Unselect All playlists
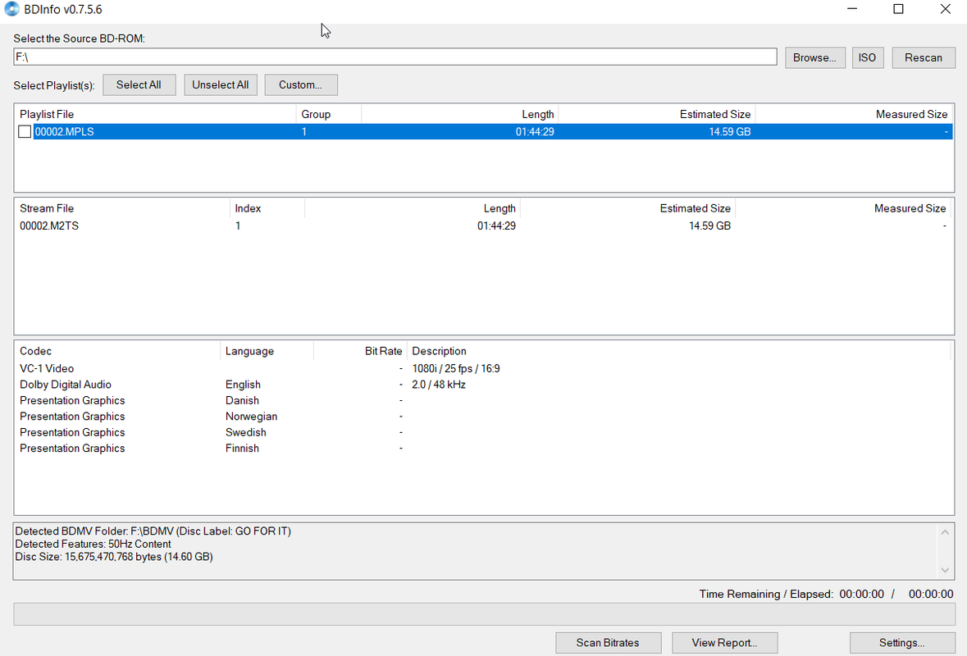 click(x=220, y=85)
